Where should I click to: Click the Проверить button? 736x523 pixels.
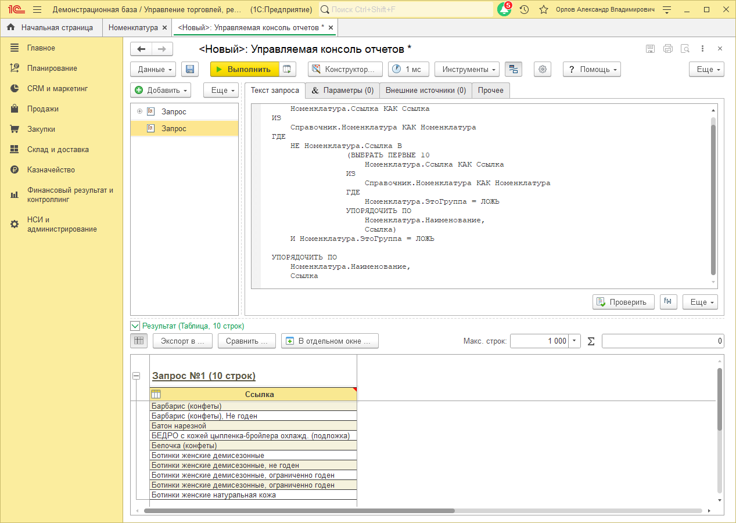(x=623, y=302)
